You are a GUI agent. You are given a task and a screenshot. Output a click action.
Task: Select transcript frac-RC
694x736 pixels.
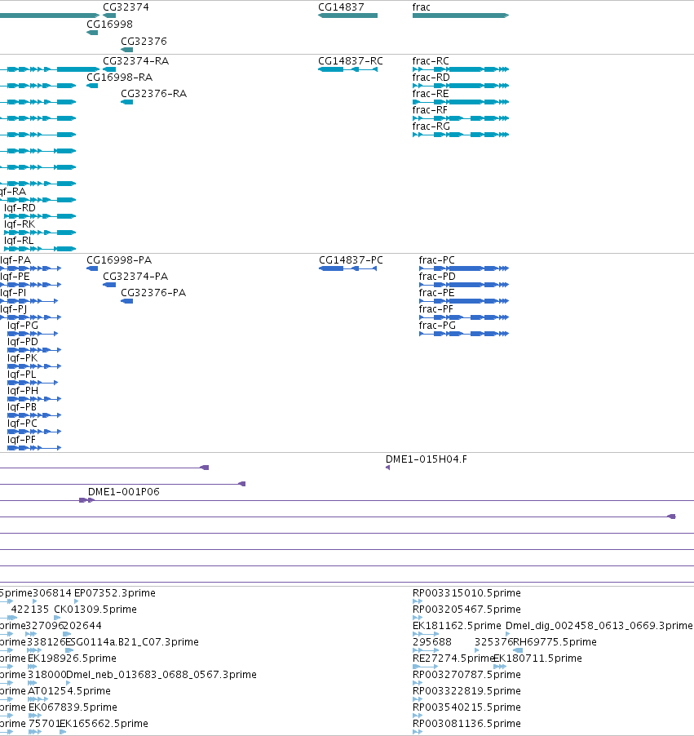point(431,61)
